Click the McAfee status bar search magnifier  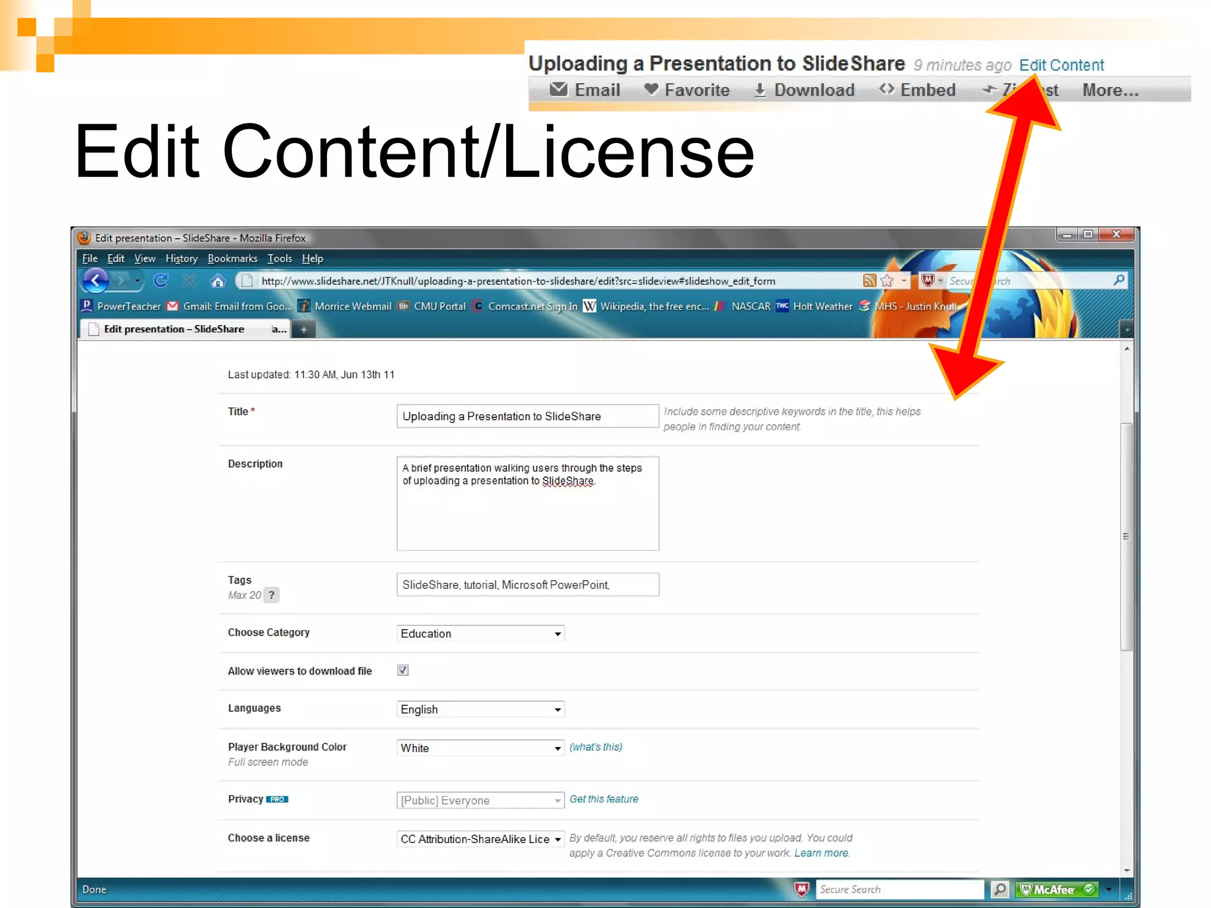999,889
